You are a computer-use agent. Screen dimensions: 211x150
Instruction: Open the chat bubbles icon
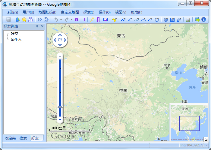(x=197, y=19)
